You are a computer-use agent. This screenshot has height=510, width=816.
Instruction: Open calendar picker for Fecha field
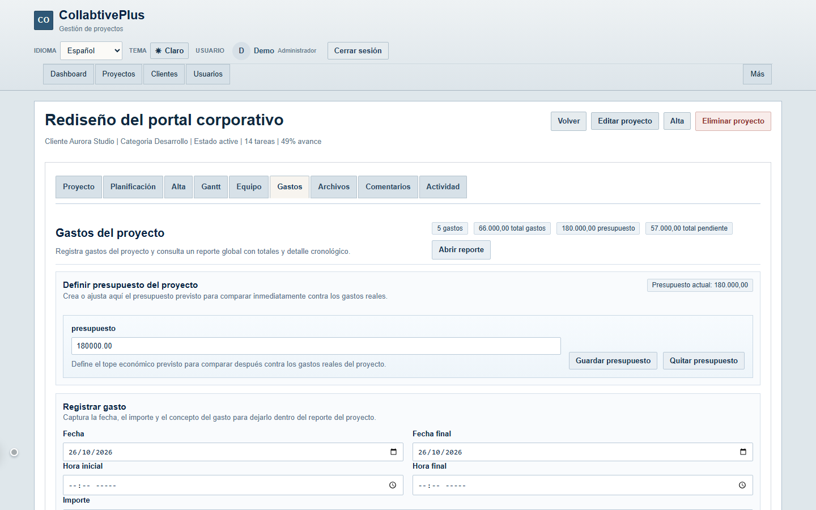[x=393, y=452]
